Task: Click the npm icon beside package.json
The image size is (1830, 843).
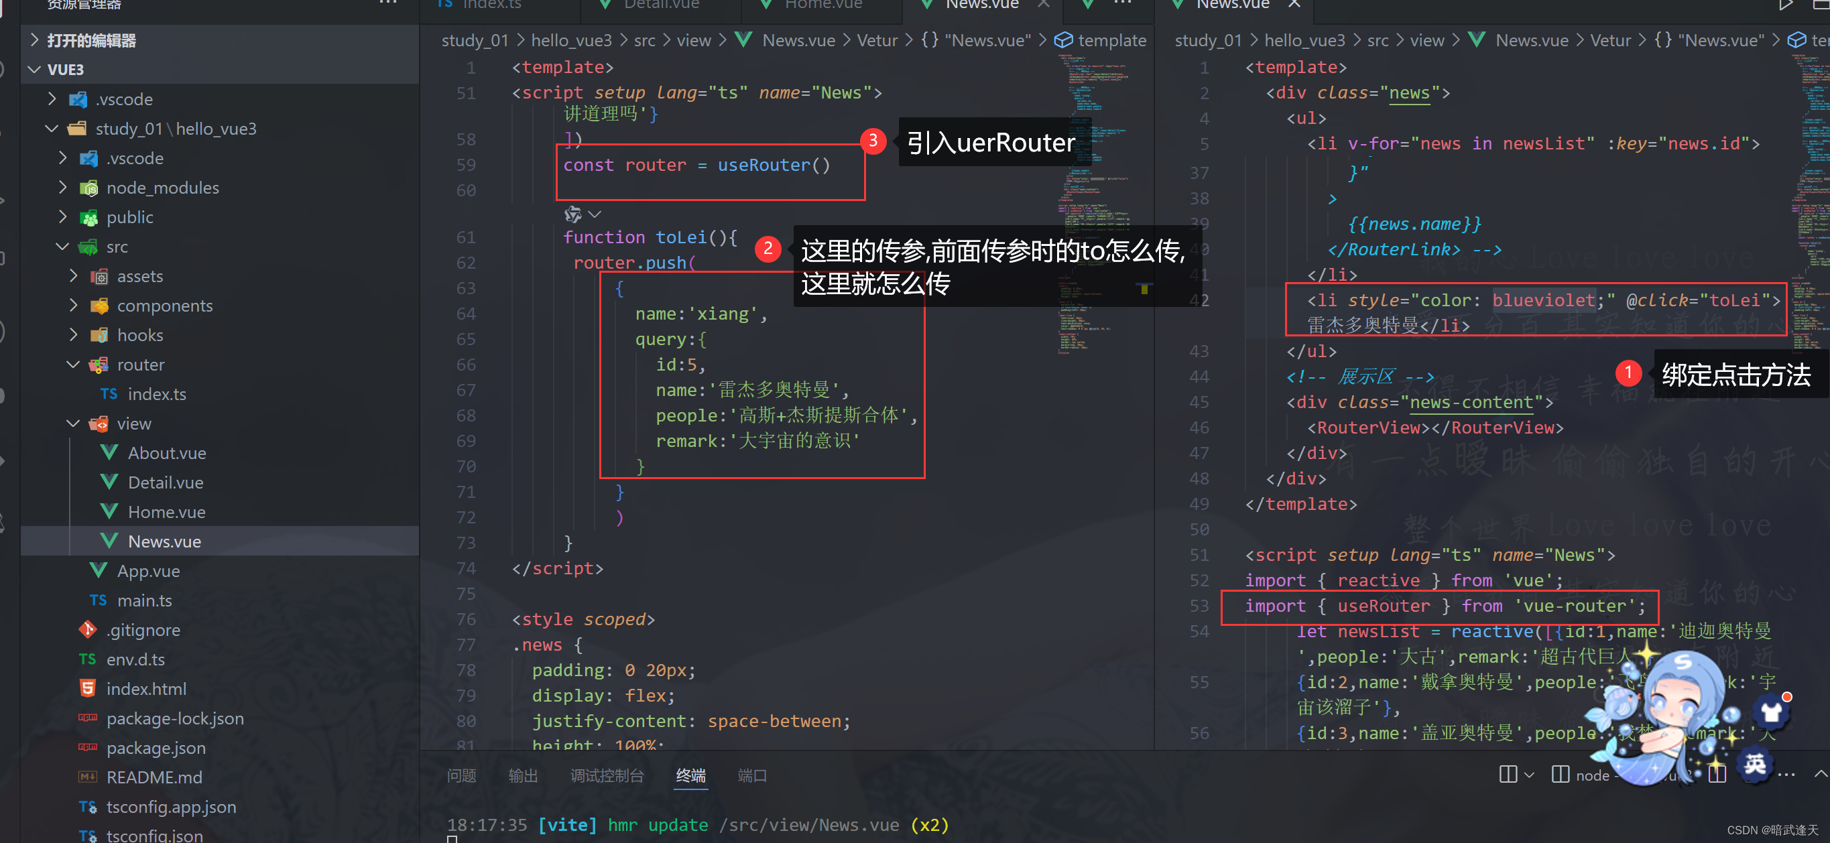Action: click(87, 747)
